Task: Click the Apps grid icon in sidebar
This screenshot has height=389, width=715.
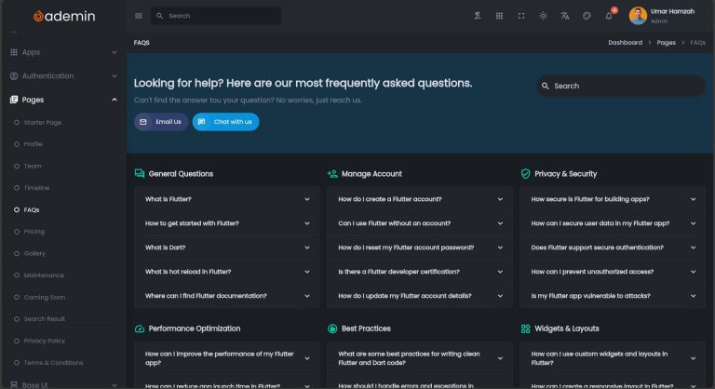Action: click(x=14, y=52)
